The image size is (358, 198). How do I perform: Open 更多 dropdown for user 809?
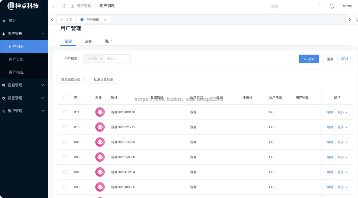click(342, 142)
